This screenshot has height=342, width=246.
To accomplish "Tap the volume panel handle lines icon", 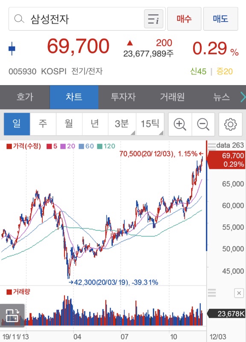I will [x=212, y=293].
